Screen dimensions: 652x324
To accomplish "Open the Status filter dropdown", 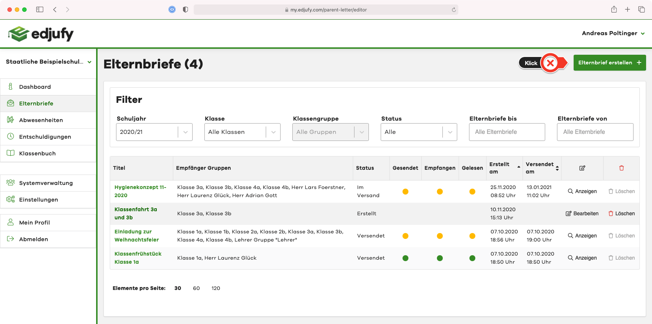I will [418, 132].
